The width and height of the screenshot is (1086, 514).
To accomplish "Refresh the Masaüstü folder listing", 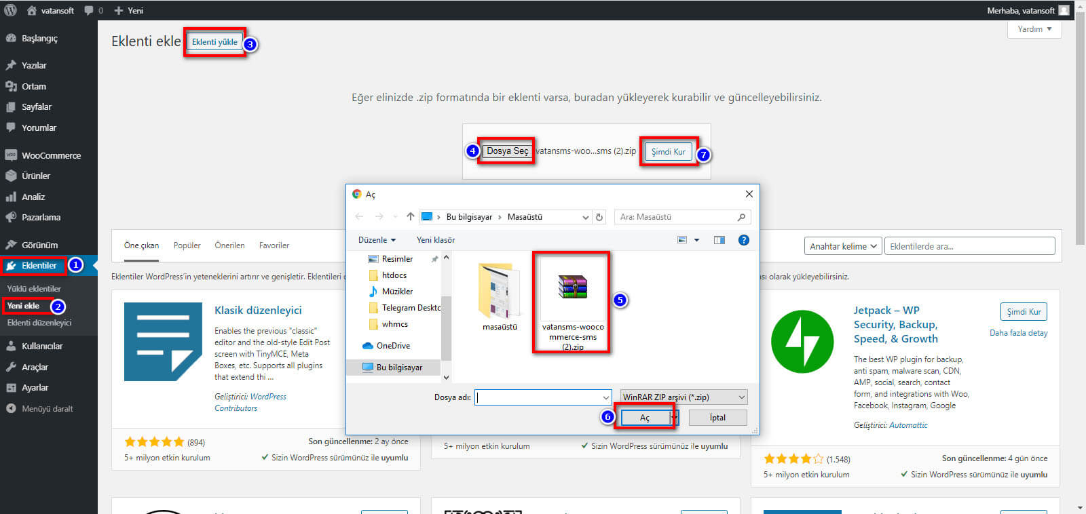I will point(599,217).
